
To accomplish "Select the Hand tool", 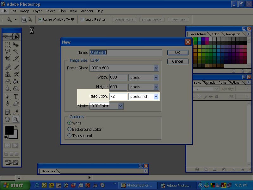I will [x=8, y=119].
